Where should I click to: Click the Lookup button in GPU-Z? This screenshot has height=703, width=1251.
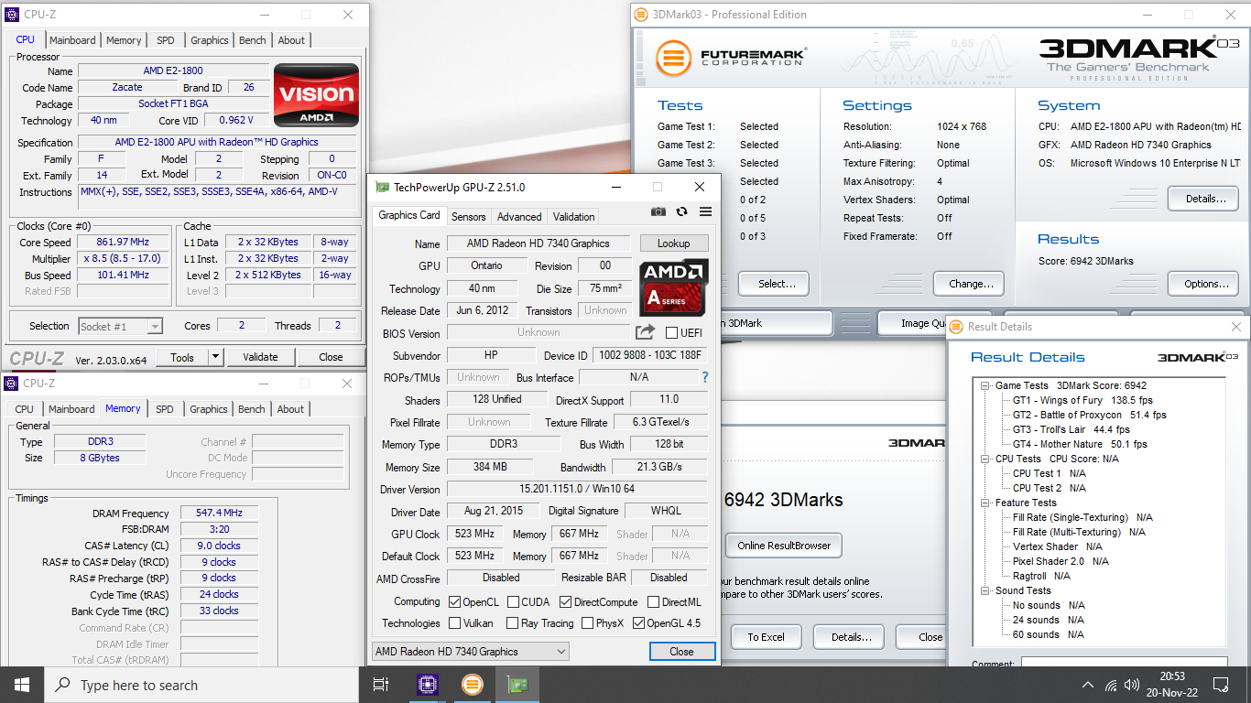point(673,243)
